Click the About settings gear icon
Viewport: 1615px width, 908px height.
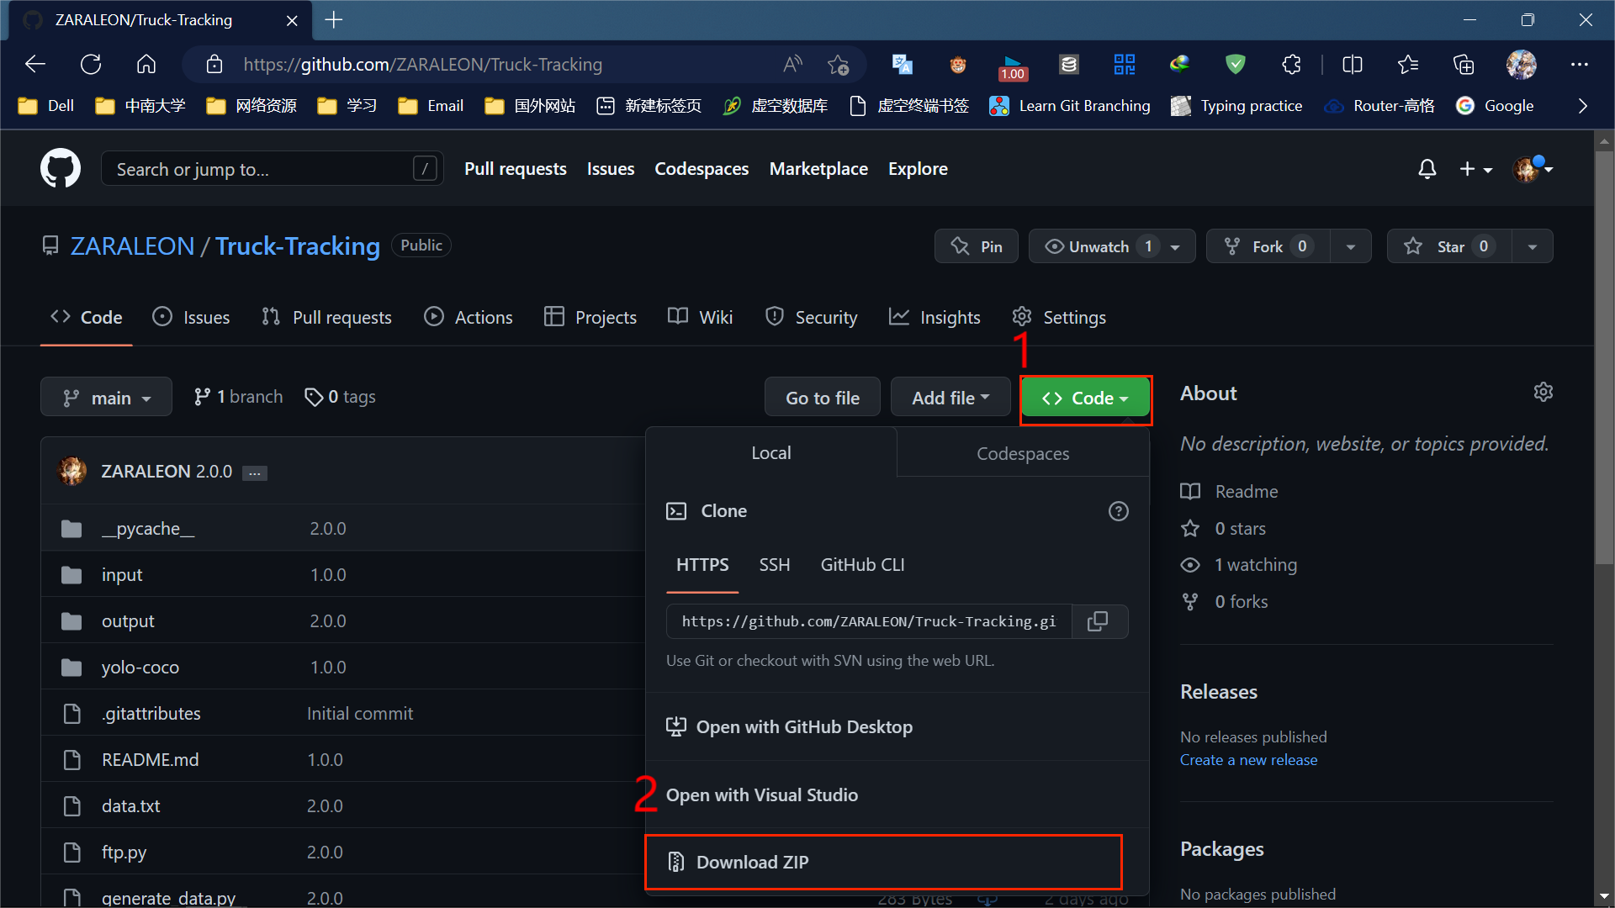(x=1543, y=393)
